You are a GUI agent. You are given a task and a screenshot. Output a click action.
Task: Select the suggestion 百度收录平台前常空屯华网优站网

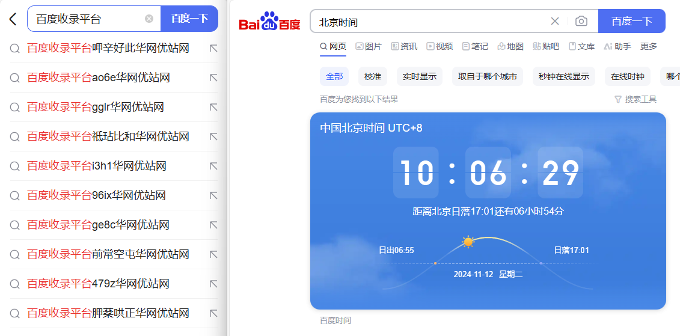(108, 254)
